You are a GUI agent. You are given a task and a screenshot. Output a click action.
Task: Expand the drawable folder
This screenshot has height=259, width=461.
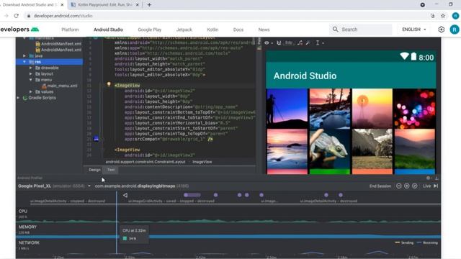[31, 68]
